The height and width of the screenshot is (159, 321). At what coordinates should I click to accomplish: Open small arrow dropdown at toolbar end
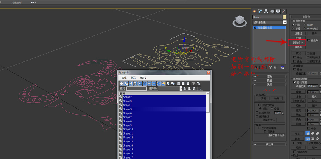coord(201,89)
